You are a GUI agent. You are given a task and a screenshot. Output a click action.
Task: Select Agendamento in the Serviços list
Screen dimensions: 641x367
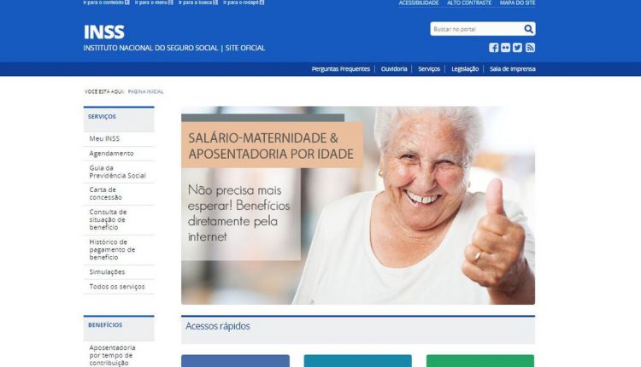(112, 154)
